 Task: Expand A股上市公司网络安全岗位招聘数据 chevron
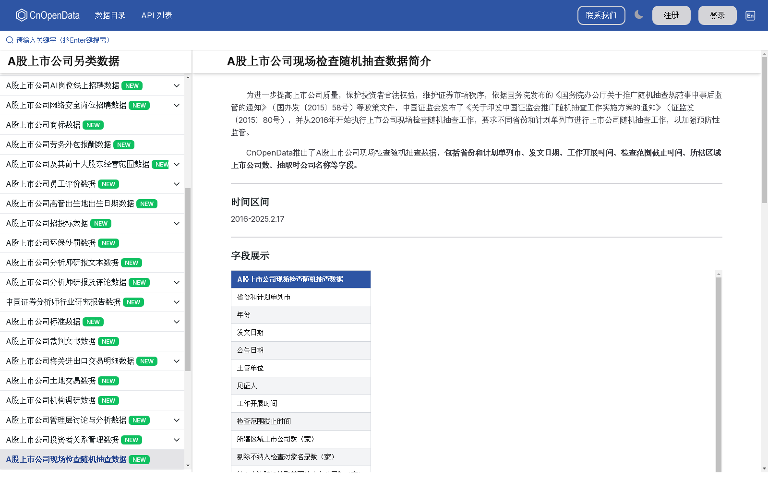pos(177,105)
